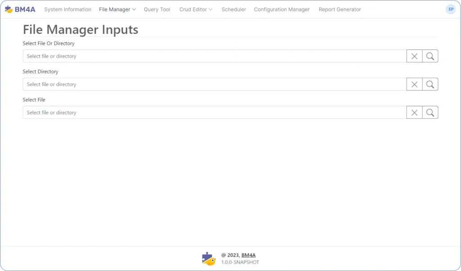461x271 pixels.
Task: Click the Select Directory label
Action: coord(41,72)
